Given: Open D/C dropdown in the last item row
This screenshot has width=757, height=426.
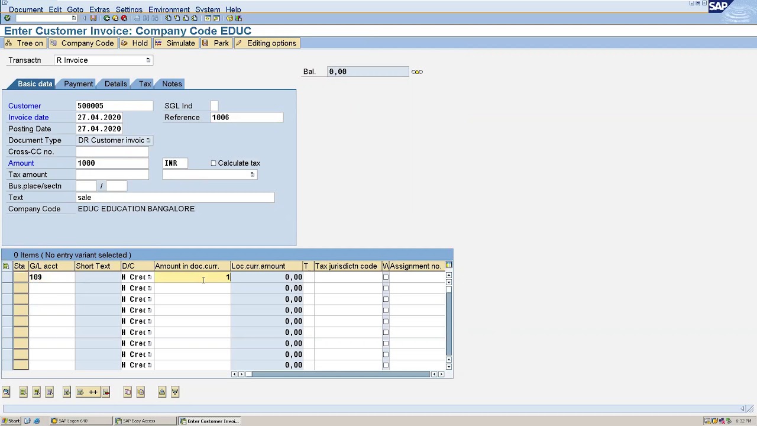Looking at the screenshot, I should pyautogui.click(x=150, y=365).
